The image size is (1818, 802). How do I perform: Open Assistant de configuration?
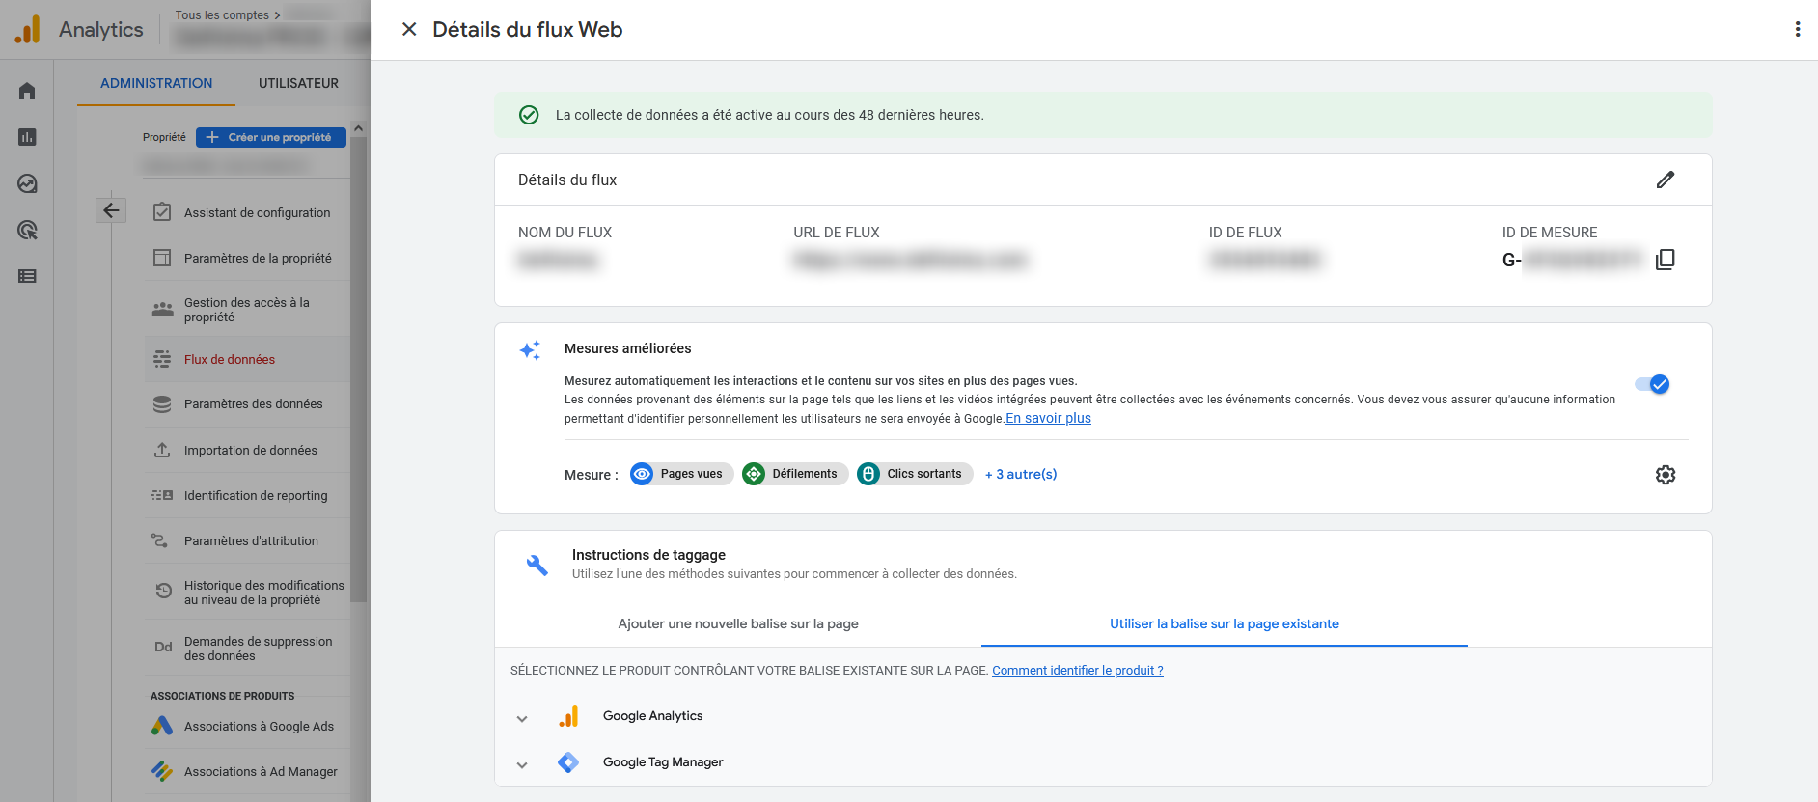tap(248, 212)
